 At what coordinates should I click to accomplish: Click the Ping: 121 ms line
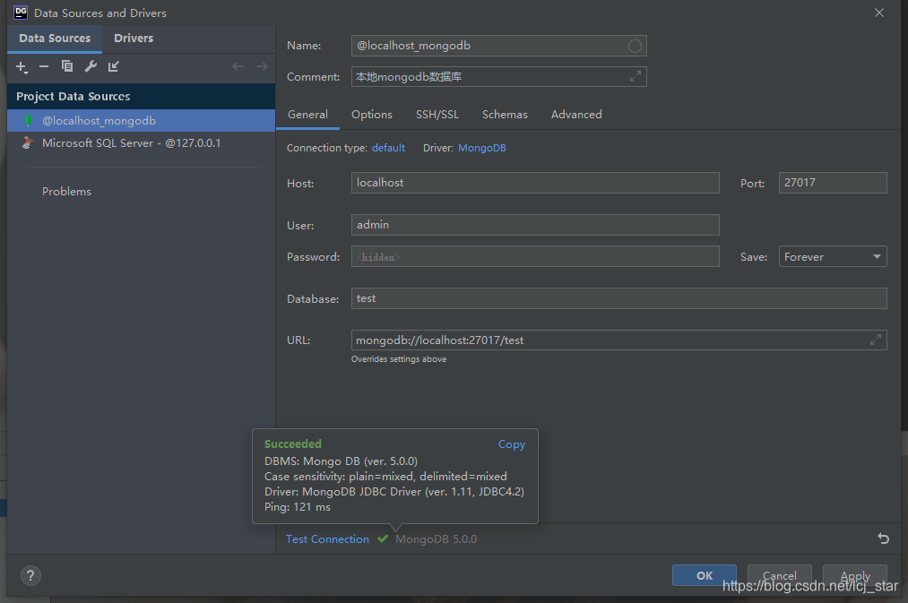pyautogui.click(x=298, y=507)
